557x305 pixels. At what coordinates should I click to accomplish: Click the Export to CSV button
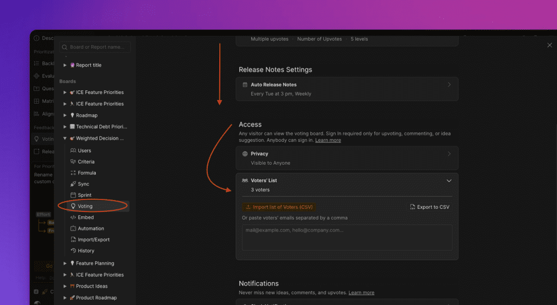(429, 207)
